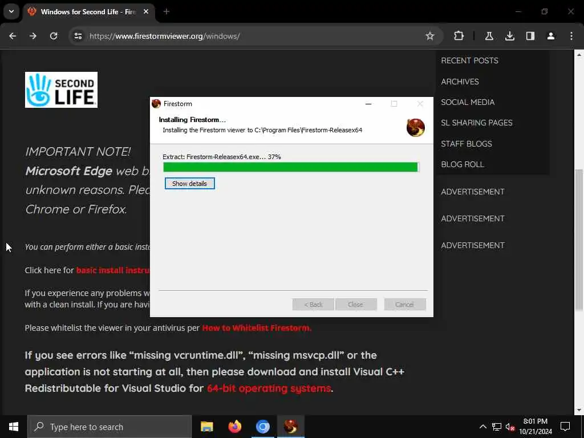Open the tab search dropdown arrow
The image size is (584, 438).
click(11, 11)
